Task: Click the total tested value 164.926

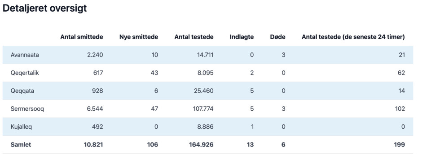Action: tap(201, 145)
